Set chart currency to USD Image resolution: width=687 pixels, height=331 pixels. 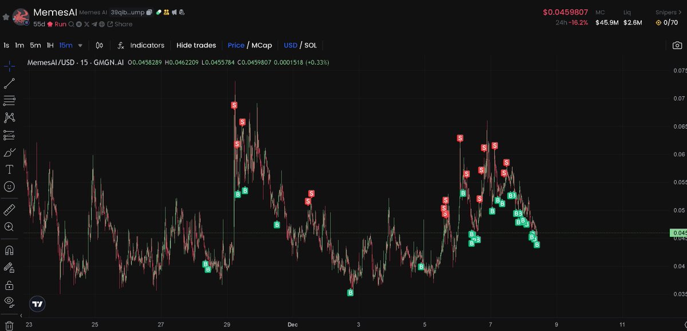pos(290,45)
